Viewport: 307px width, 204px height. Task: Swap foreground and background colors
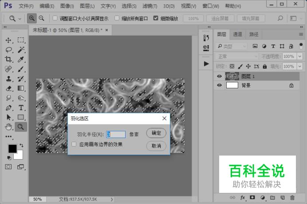tap(22, 145)
